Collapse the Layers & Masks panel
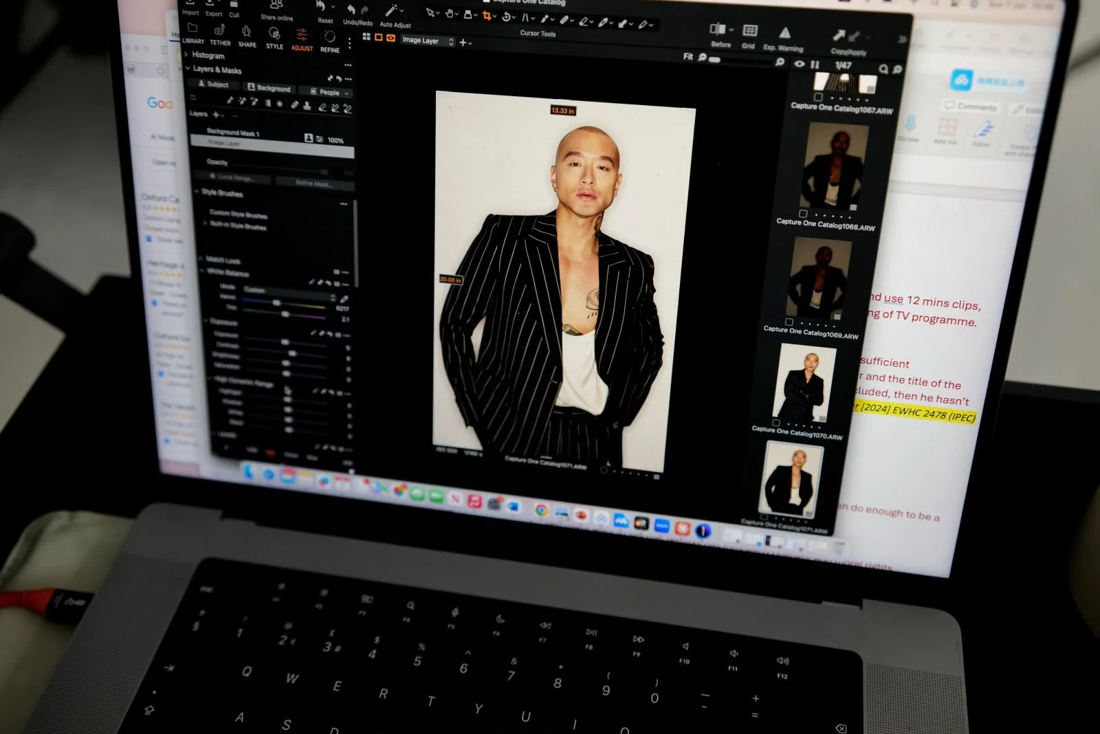Image resolution: width=1100 pixels, height=734 pixels. pos(188,68)
